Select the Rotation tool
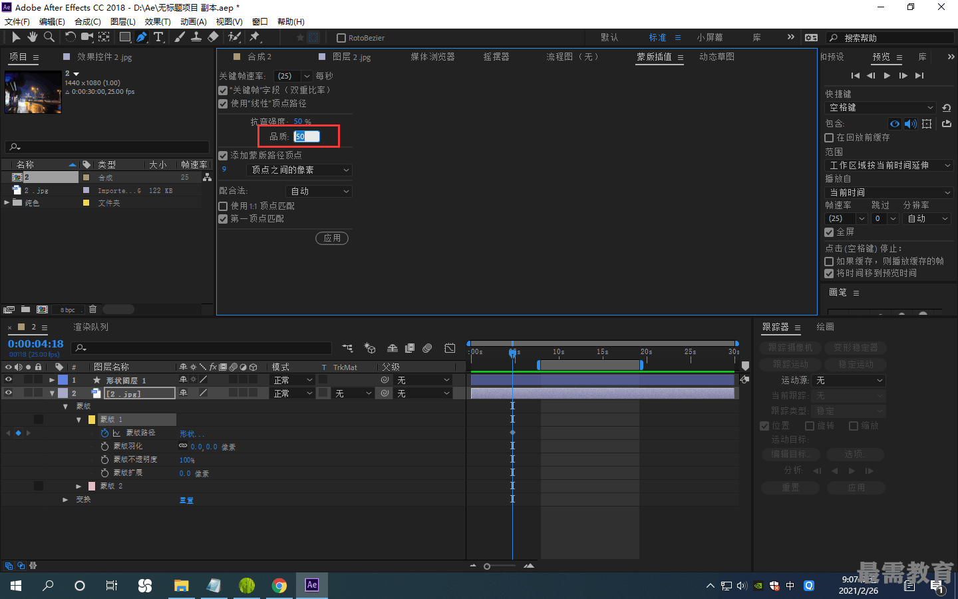This screenshot has width=958, height=599. coord(70,37)
